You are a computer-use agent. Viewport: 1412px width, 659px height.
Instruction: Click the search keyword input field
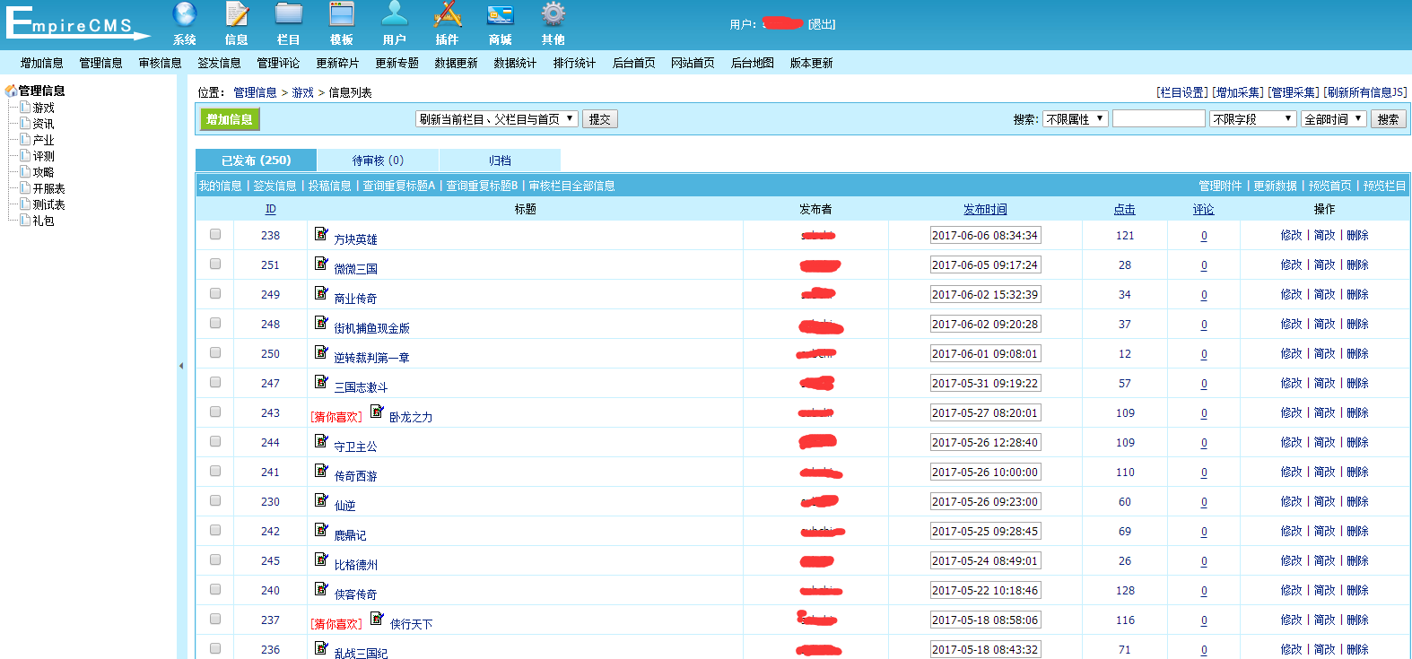coord(1158,119)
